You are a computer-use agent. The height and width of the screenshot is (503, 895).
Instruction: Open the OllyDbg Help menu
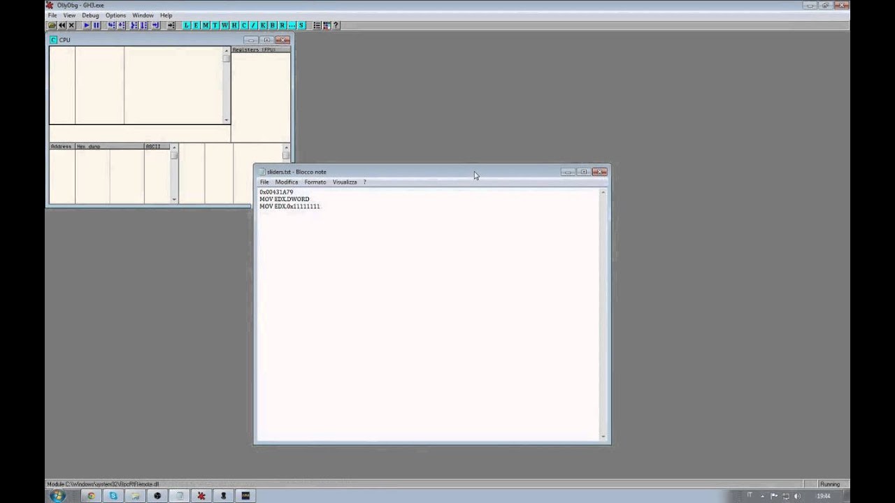pos(166,15)
